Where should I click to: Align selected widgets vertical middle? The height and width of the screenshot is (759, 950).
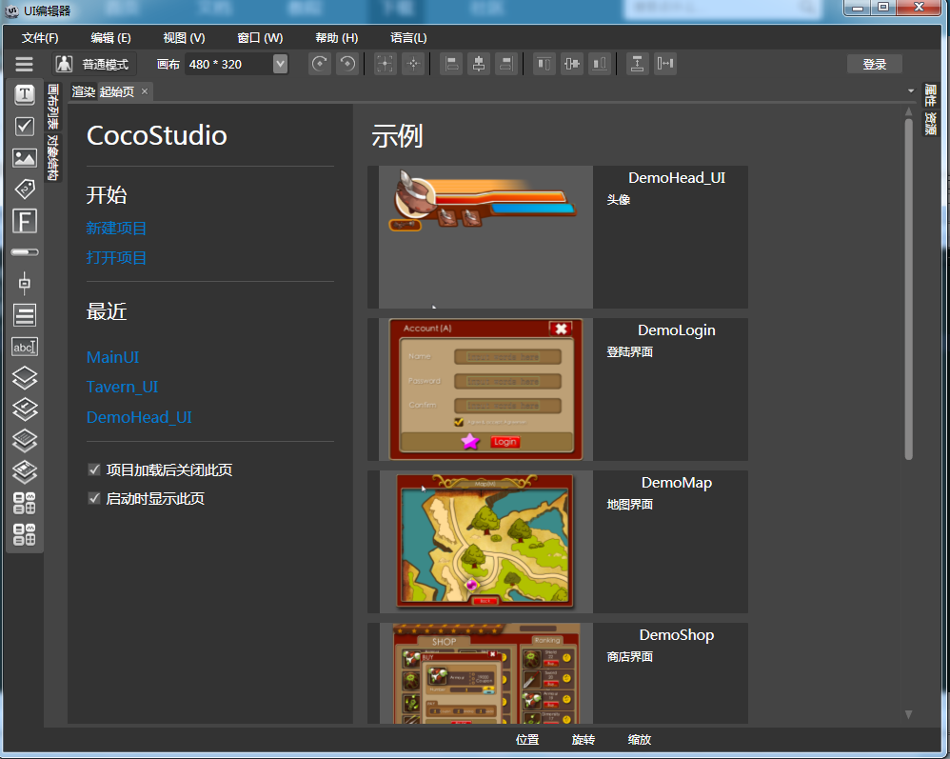571,64
